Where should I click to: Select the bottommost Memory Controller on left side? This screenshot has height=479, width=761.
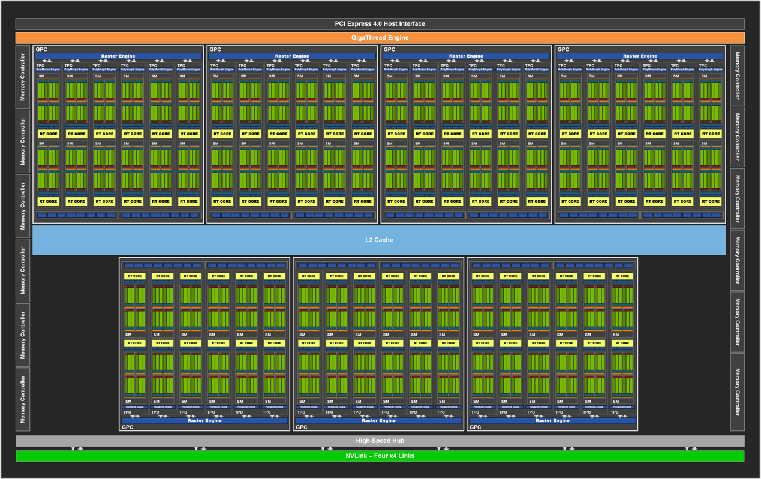23,399
